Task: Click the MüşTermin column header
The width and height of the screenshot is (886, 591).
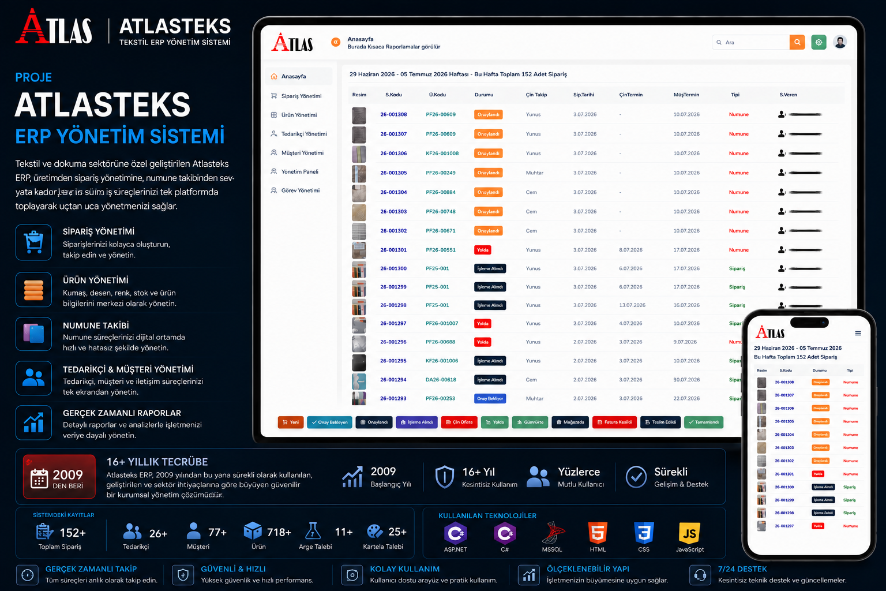Action: pyautogui.click(x=686, y=95)
